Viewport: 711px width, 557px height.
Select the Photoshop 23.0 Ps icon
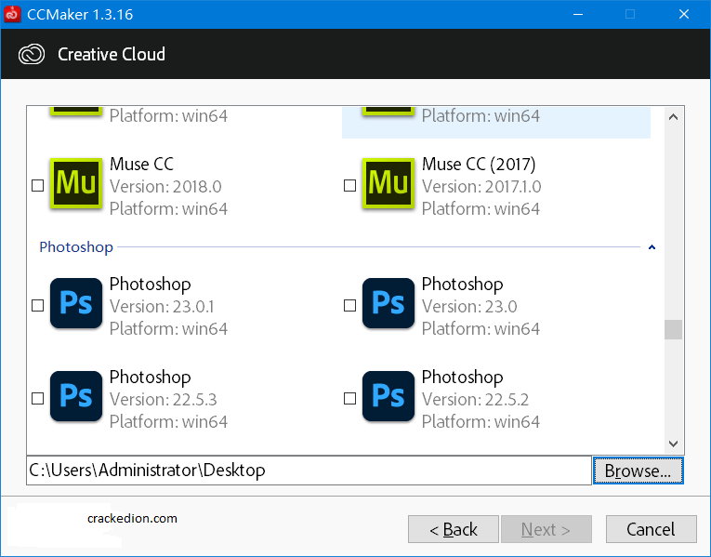[x=388, y=303]
